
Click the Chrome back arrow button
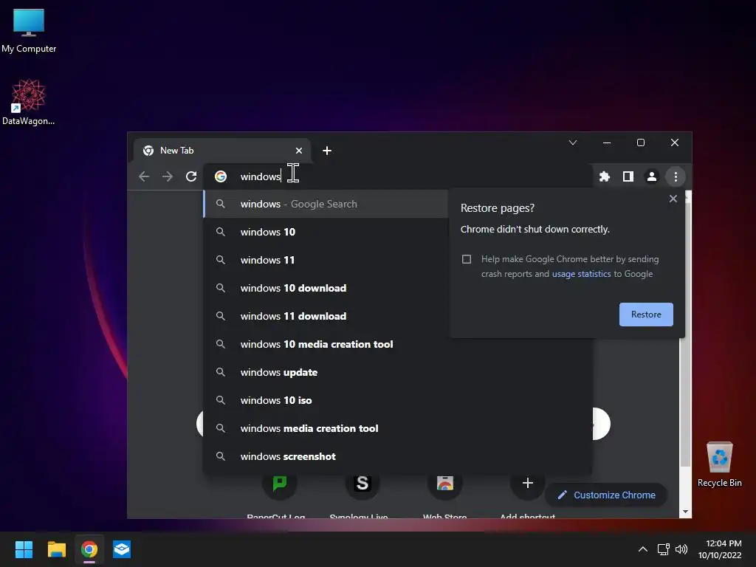[144, 176]
